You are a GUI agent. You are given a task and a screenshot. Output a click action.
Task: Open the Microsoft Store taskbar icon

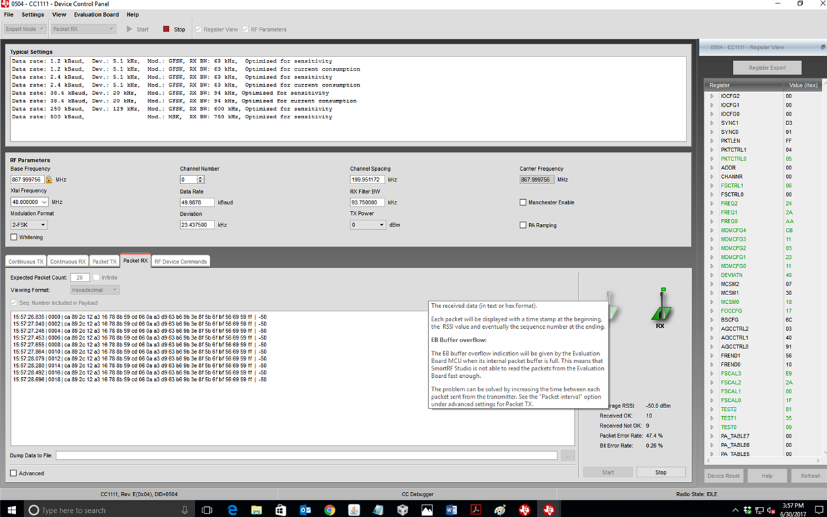(280, 510)
